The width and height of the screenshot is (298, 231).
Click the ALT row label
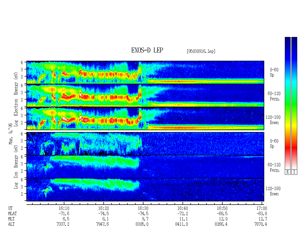11,224
